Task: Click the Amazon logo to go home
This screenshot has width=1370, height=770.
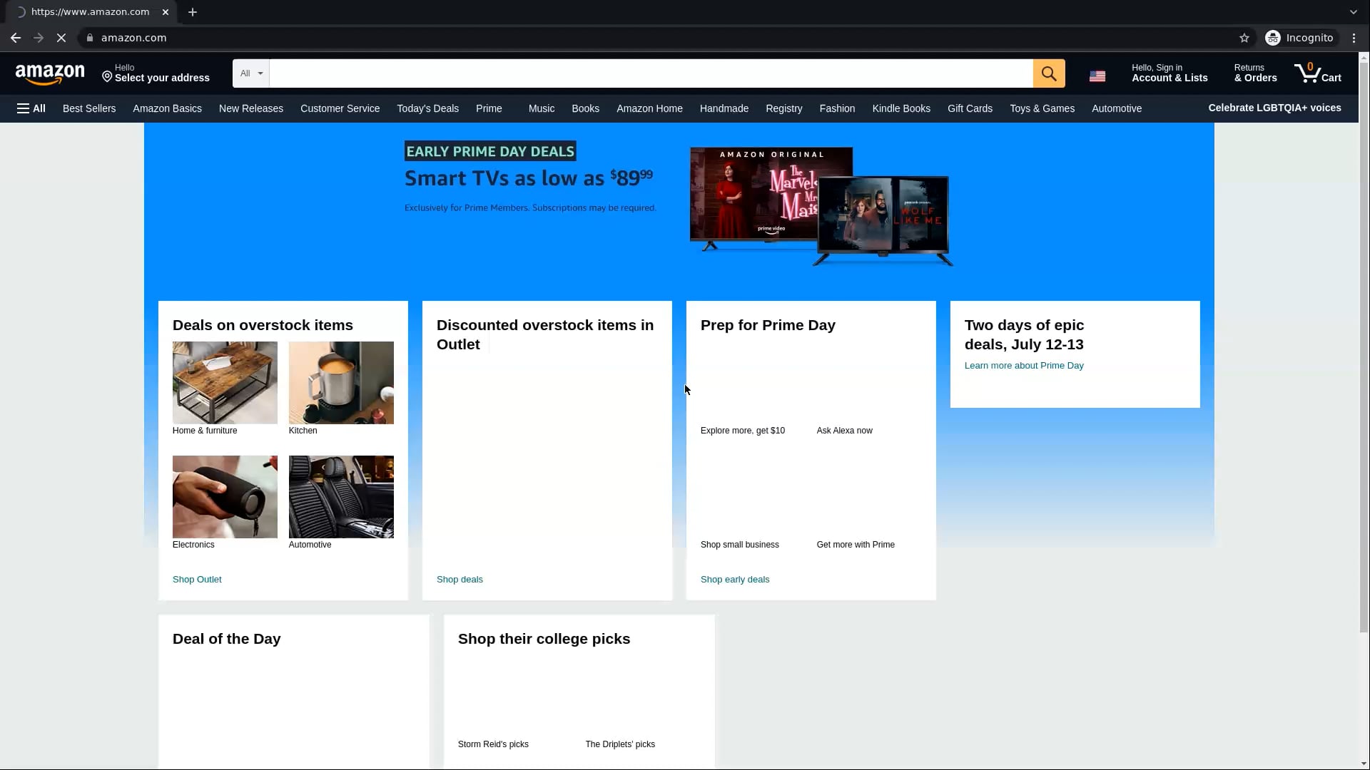Action: (x=50, y=73)
